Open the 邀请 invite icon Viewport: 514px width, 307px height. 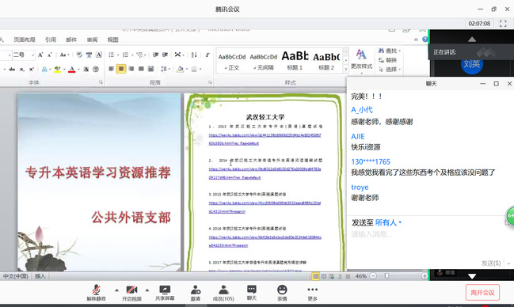[x=196, y=292]
